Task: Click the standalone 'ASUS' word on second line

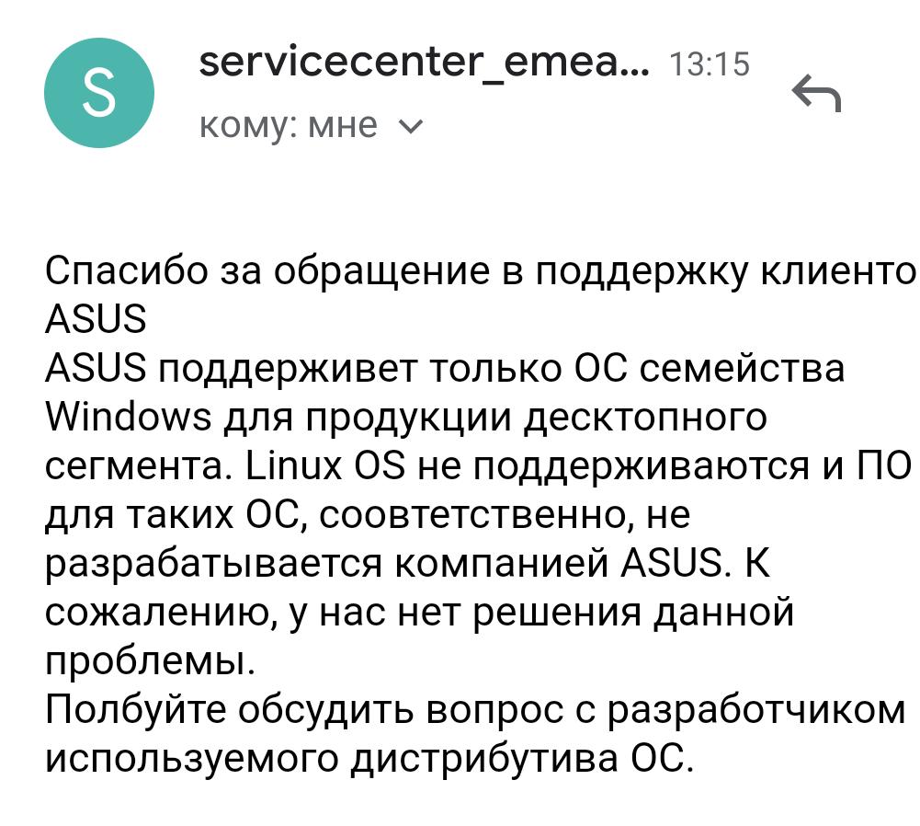Action: point(96,319)
